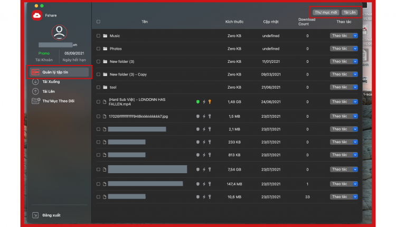
Task: Open Thư Mục Theo Dõi followed folders
Action: [x=58, y=101]
